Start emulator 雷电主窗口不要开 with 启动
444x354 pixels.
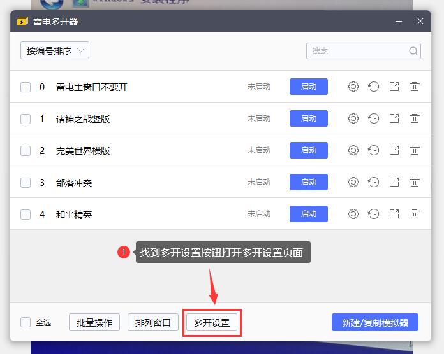tap(309, 87)
